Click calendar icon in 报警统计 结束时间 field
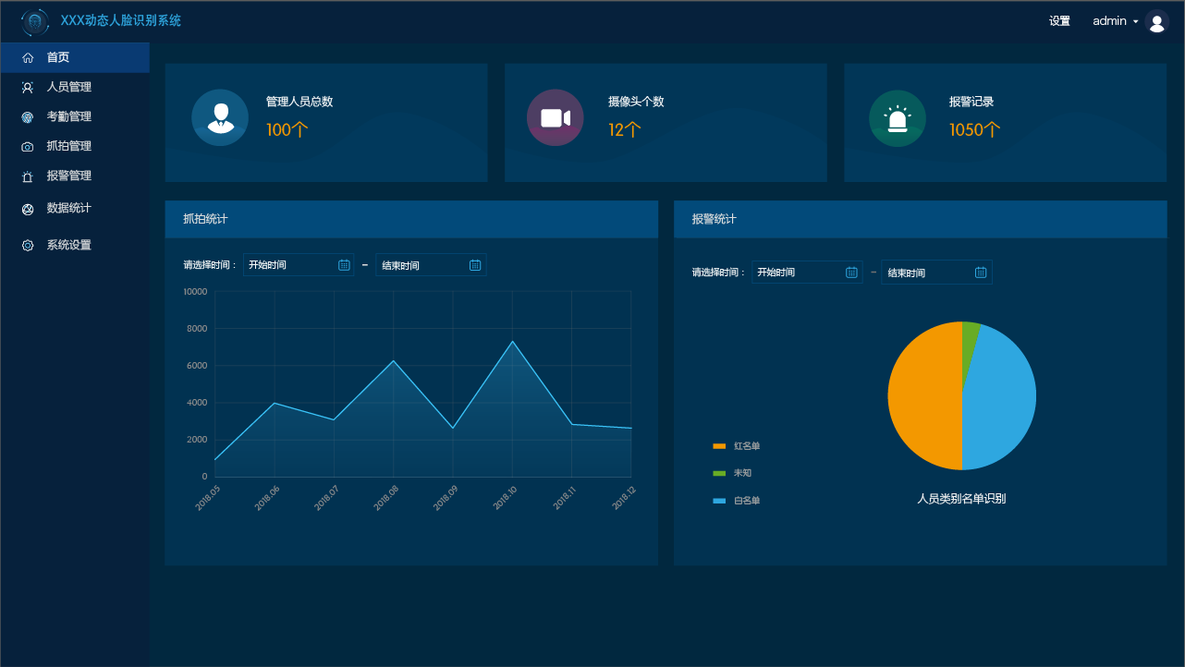The image size is (1185, 667). [x=981, y=273]
